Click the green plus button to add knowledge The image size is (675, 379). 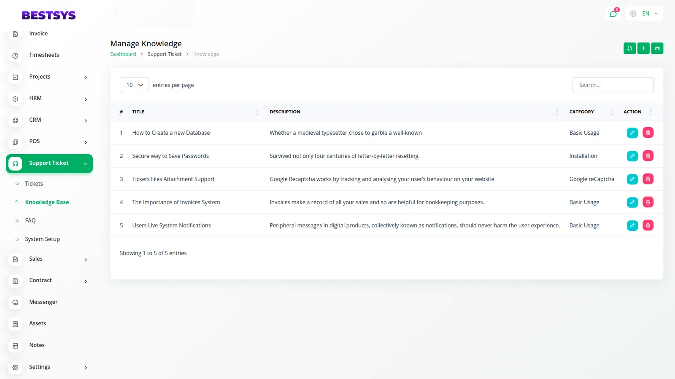pos(643,48)
